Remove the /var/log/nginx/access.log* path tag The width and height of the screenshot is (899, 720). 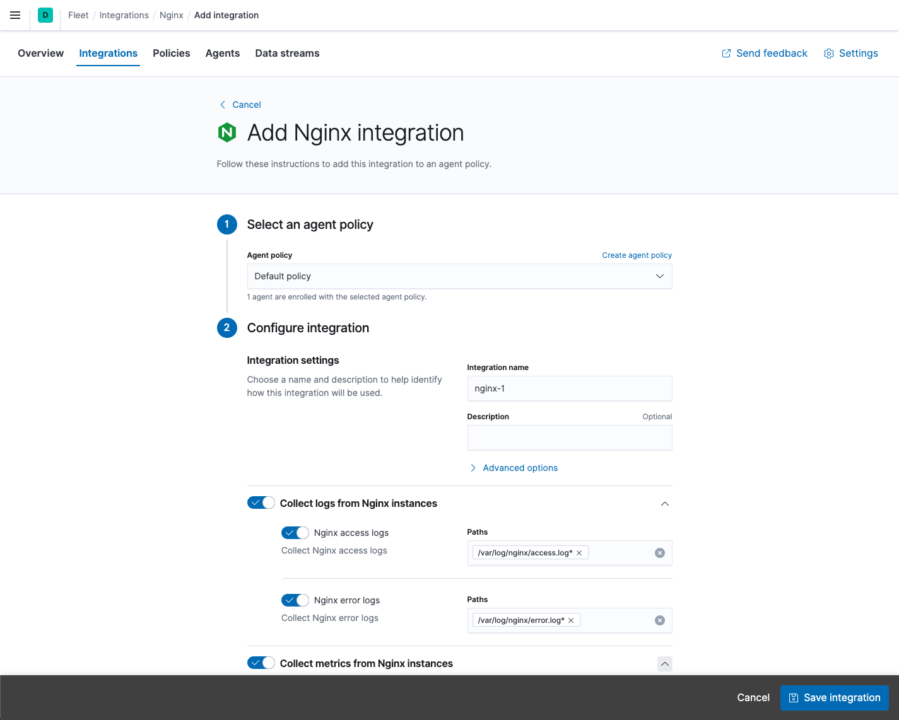pyautogui.click(x=579, y=552)
